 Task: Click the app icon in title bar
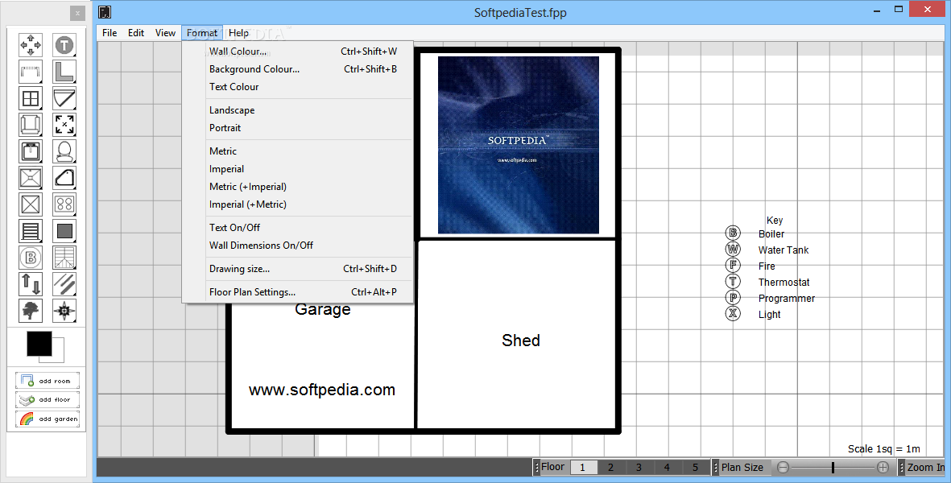coord(105,11)
